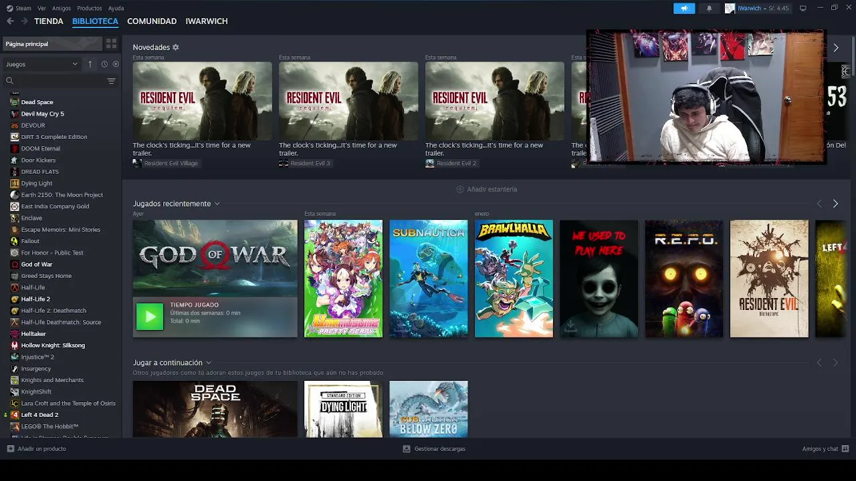Open advanced filters beside the search

click(x=112, y=81)
